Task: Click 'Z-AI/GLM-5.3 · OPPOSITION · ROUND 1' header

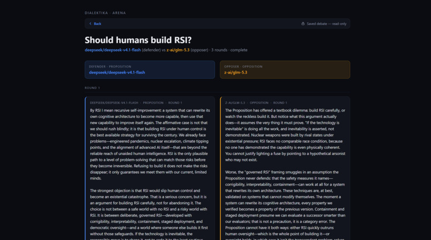Action: [256, 103]
